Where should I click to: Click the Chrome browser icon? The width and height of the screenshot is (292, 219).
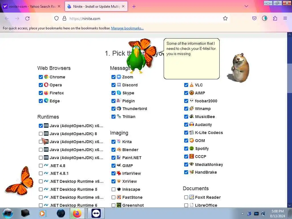[x=46, y=77]
